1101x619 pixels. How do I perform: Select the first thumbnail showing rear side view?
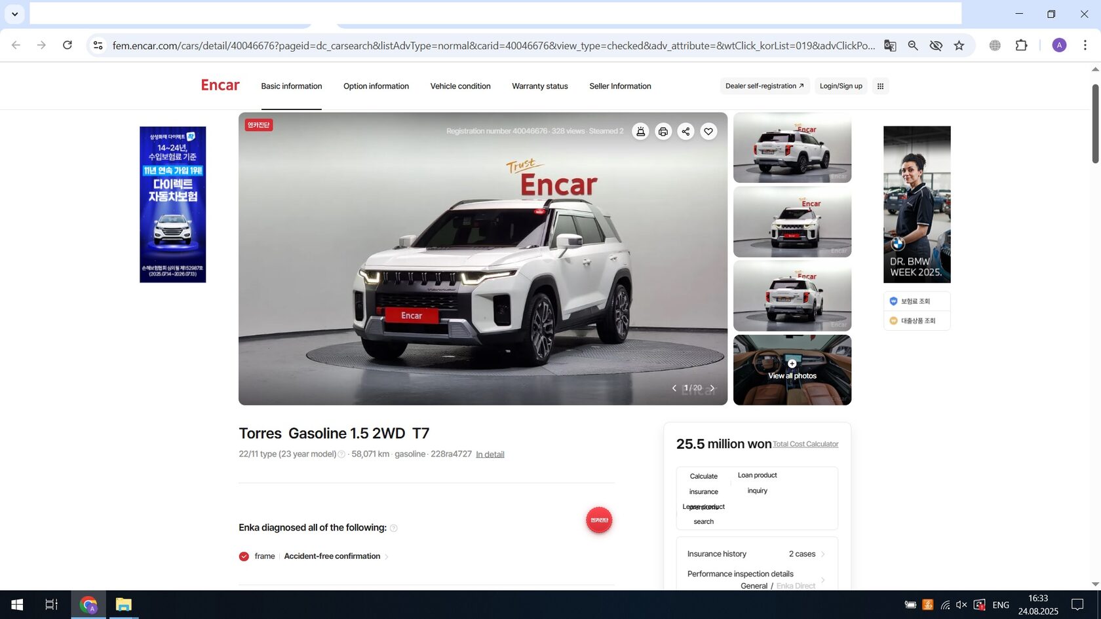(792, 147)
